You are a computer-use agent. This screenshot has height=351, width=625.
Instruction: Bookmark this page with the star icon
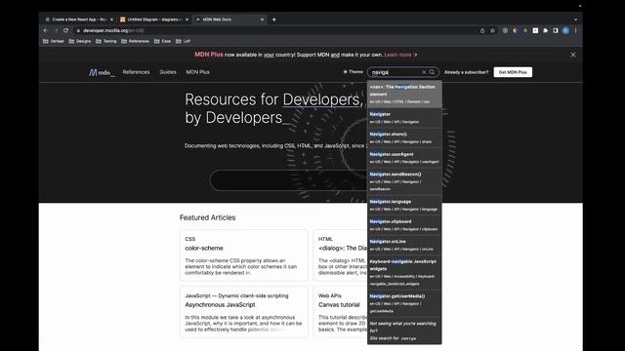pyautogui.click(x=492, y=30)
